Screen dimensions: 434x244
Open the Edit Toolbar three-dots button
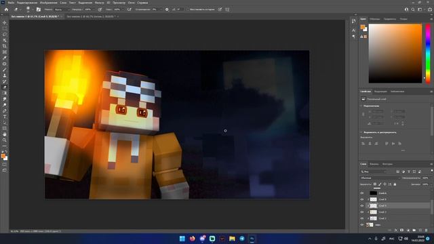click(x=5, y=146)
